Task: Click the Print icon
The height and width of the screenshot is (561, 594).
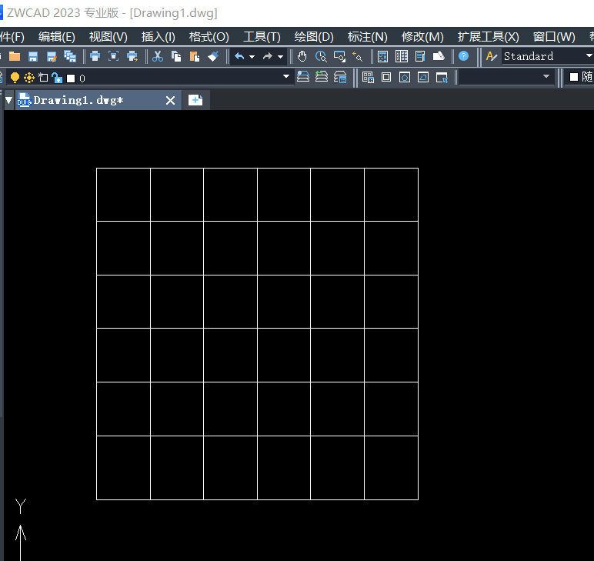Action: point(95,56)
